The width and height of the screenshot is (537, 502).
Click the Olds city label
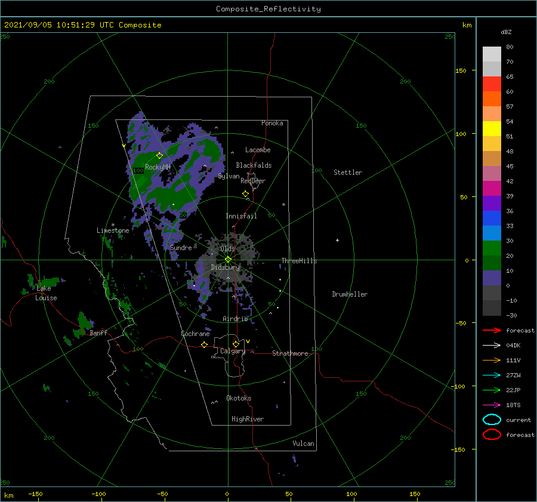click(x=227, y=249)
